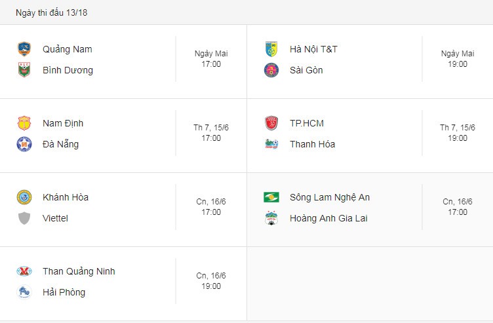Select the Hải Phòng club badge
Viewport: 493px width, 323px height.
click(24, 292)
